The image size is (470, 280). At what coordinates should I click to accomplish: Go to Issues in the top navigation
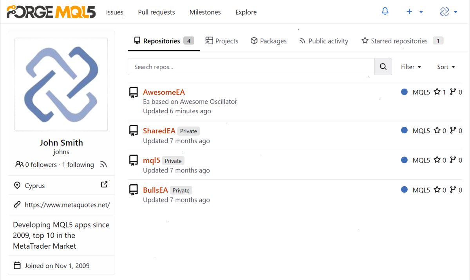115,12
